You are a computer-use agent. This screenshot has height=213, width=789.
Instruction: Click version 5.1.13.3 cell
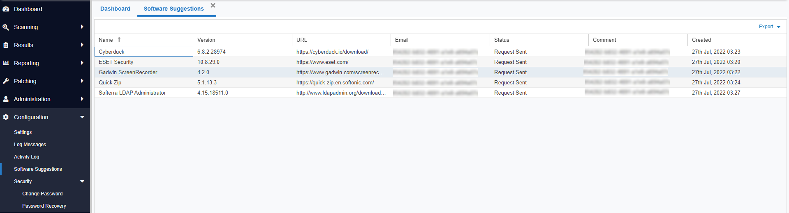[207, 82]
